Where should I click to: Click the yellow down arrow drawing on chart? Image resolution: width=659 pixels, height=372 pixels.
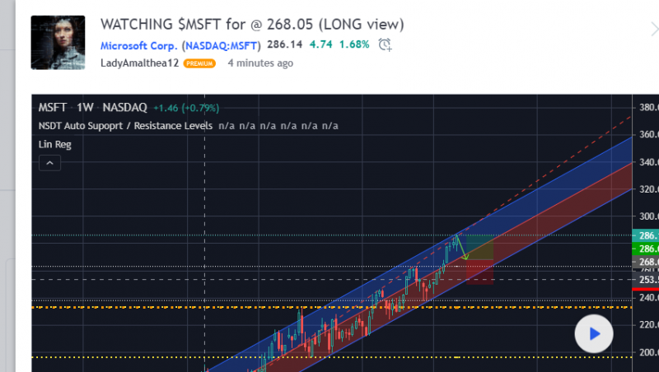pos(462,248)
